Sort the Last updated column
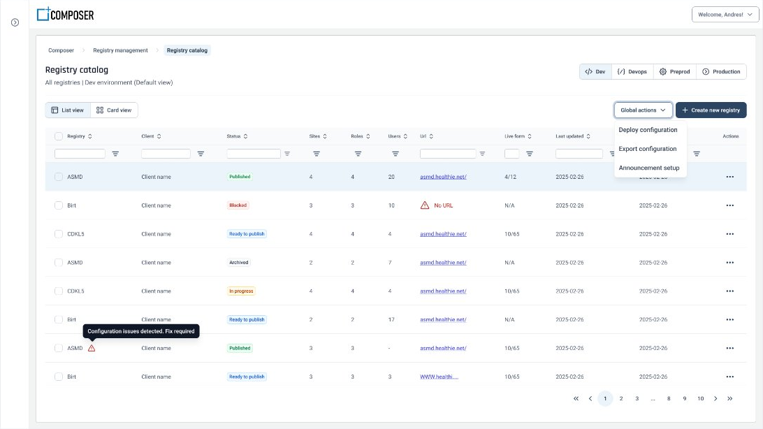Viewport: 763px width, 429px height. 588,136
